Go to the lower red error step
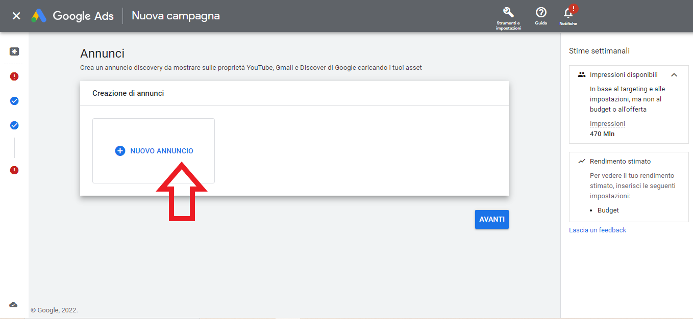The width and height of the screenshot is (693, 319). (x=14, y=170)
